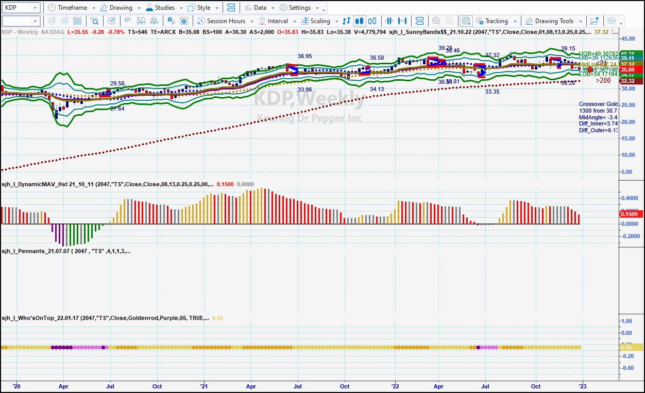The height and width of the screenshot is (393, 645).
Task: Click the second greyed clock-arrow icon
Action: click(x=64, y=21)
